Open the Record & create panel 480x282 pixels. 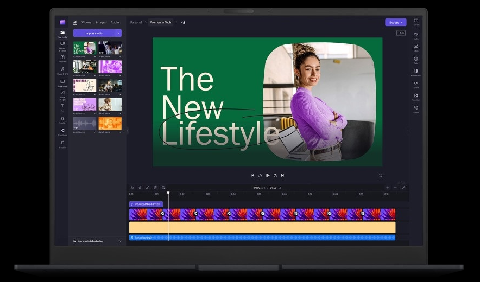click(x=62, y=46)
